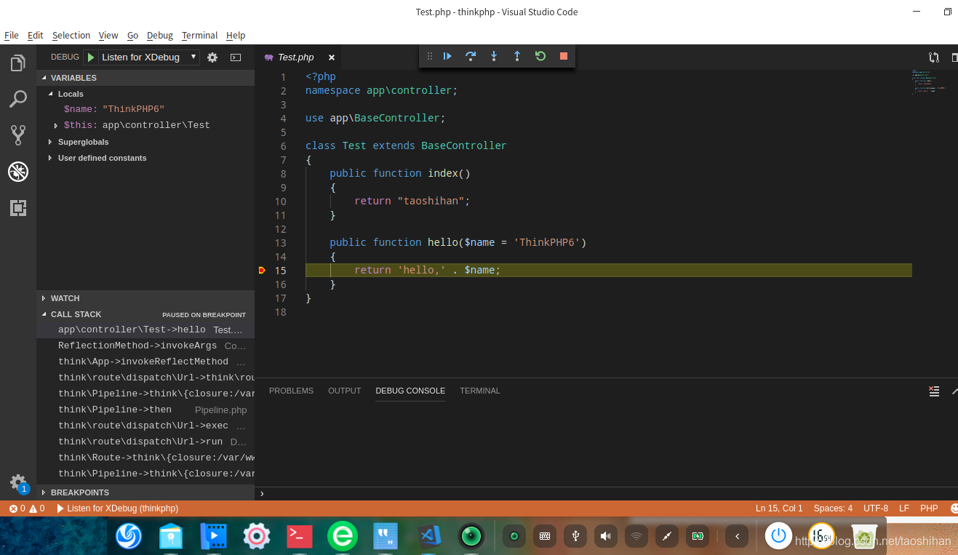Continue execution in the debug toolbar

[447, 56]
